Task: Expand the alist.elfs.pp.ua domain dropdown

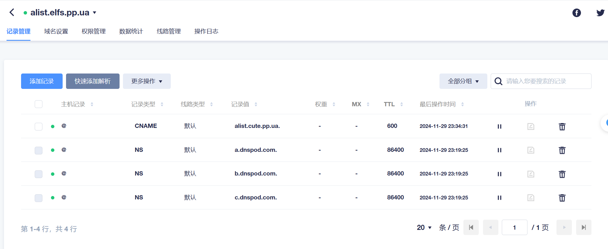Action: (95, 13)
